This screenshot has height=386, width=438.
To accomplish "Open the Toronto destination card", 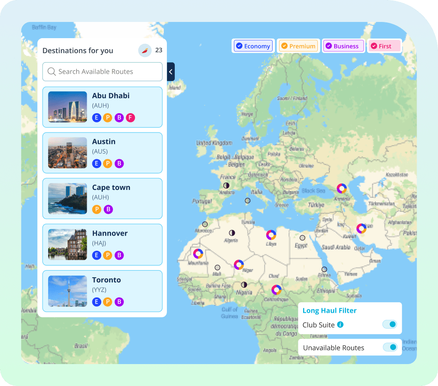I will pos(102,291).
